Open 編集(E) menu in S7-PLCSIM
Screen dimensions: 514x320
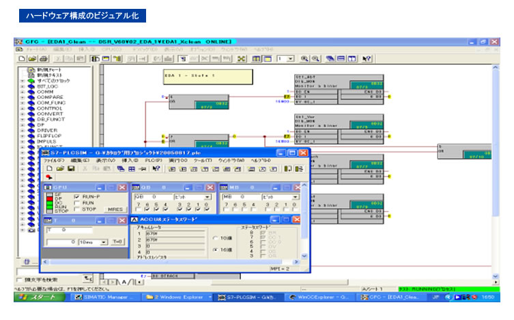[x=80, y=160]
